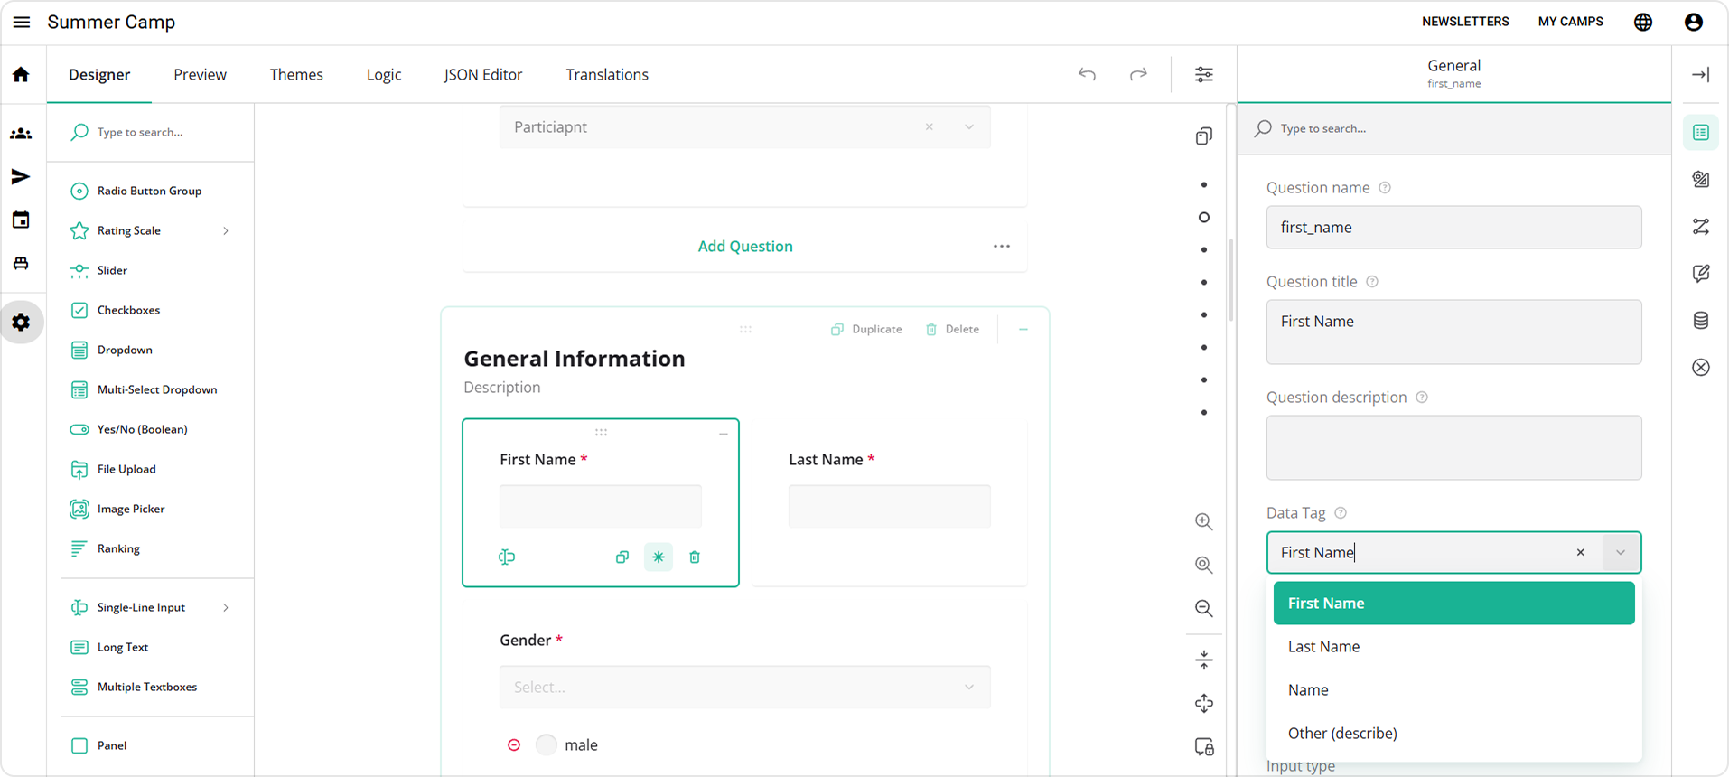
Task: Click the lock questions icon
Action: point(1204,747)
